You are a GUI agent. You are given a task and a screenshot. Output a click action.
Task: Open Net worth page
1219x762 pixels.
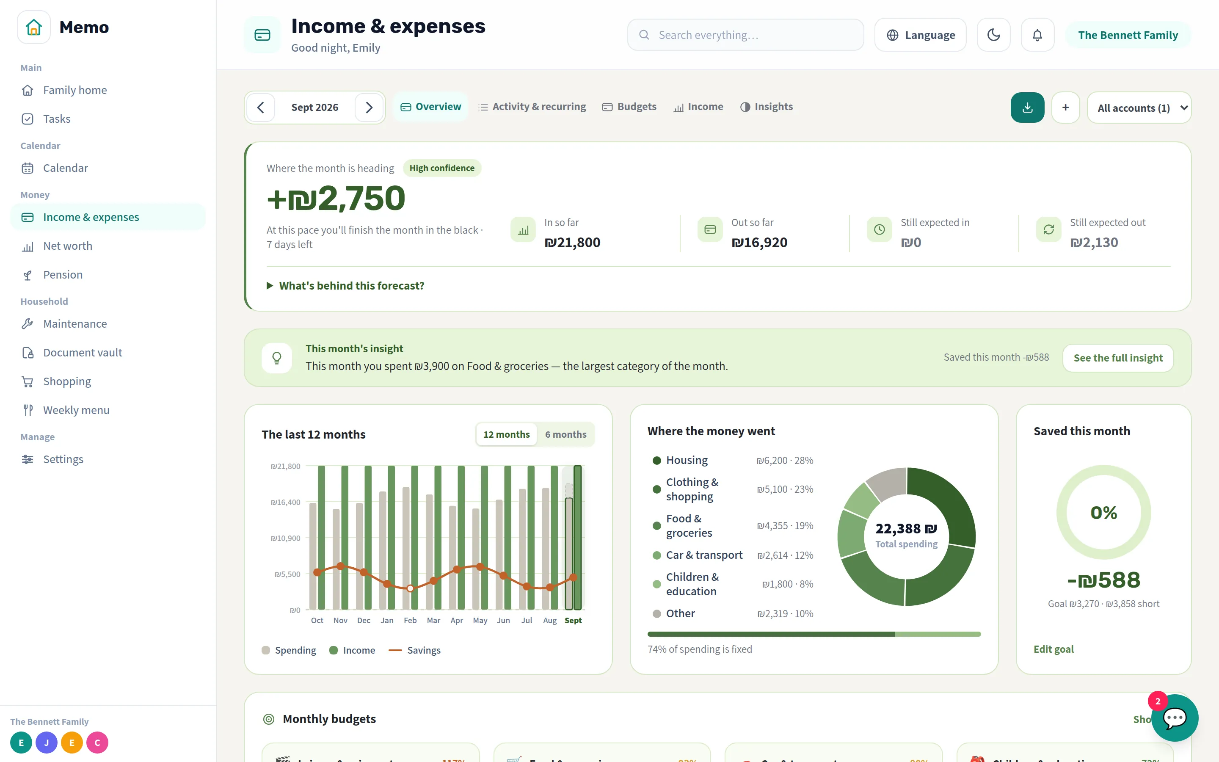pos(108,246)
